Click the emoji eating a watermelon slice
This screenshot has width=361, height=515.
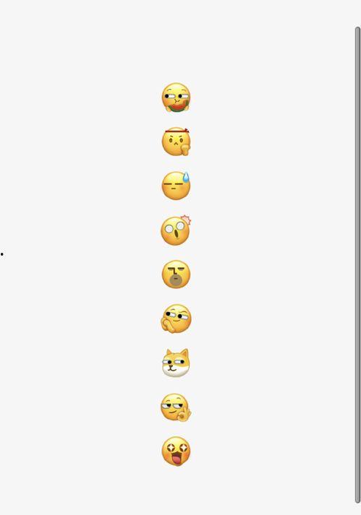tap(176, 98)
